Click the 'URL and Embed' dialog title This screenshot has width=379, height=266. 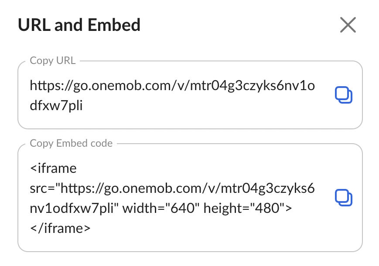[79, 25]
